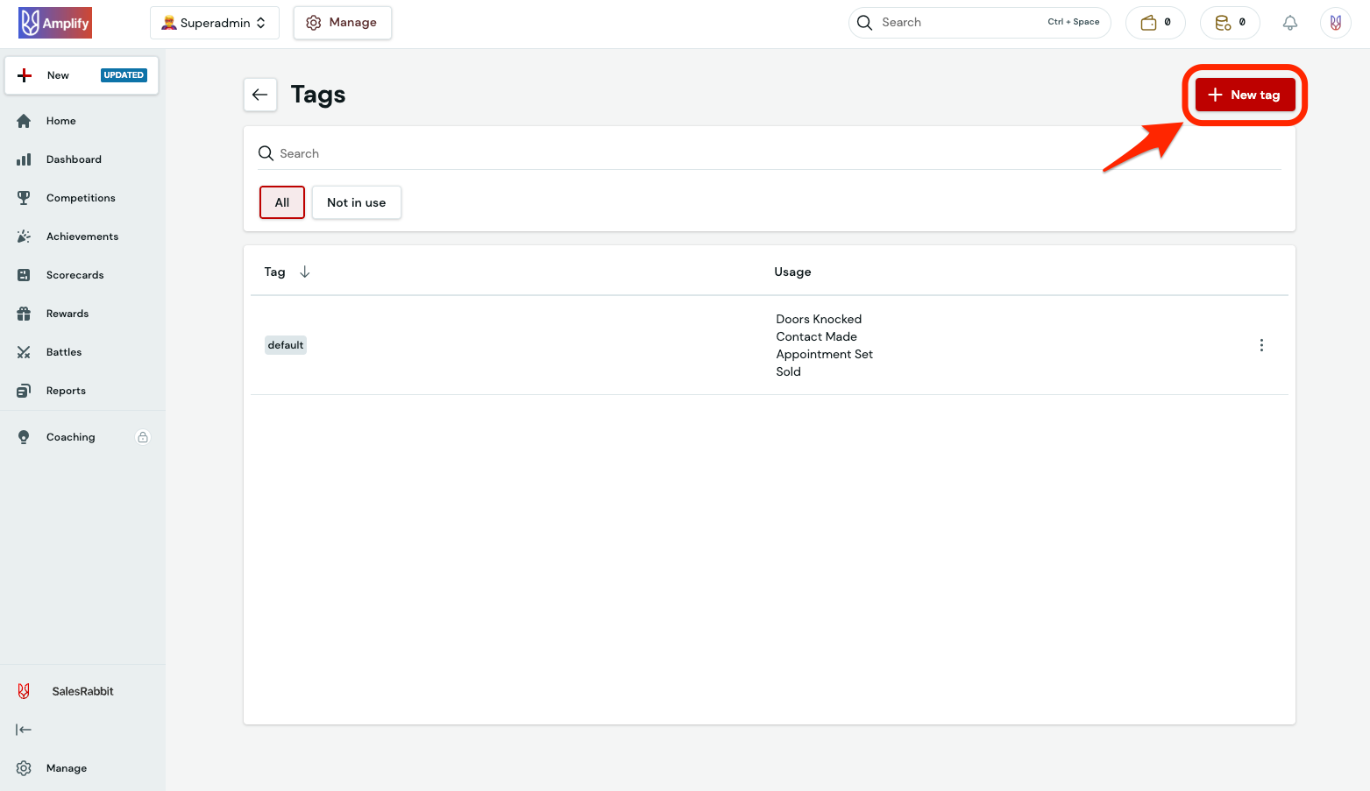Go back using the arrow button
Image resolution: width=1370 pixels, height=791 pixels.
tap(260, 95)
